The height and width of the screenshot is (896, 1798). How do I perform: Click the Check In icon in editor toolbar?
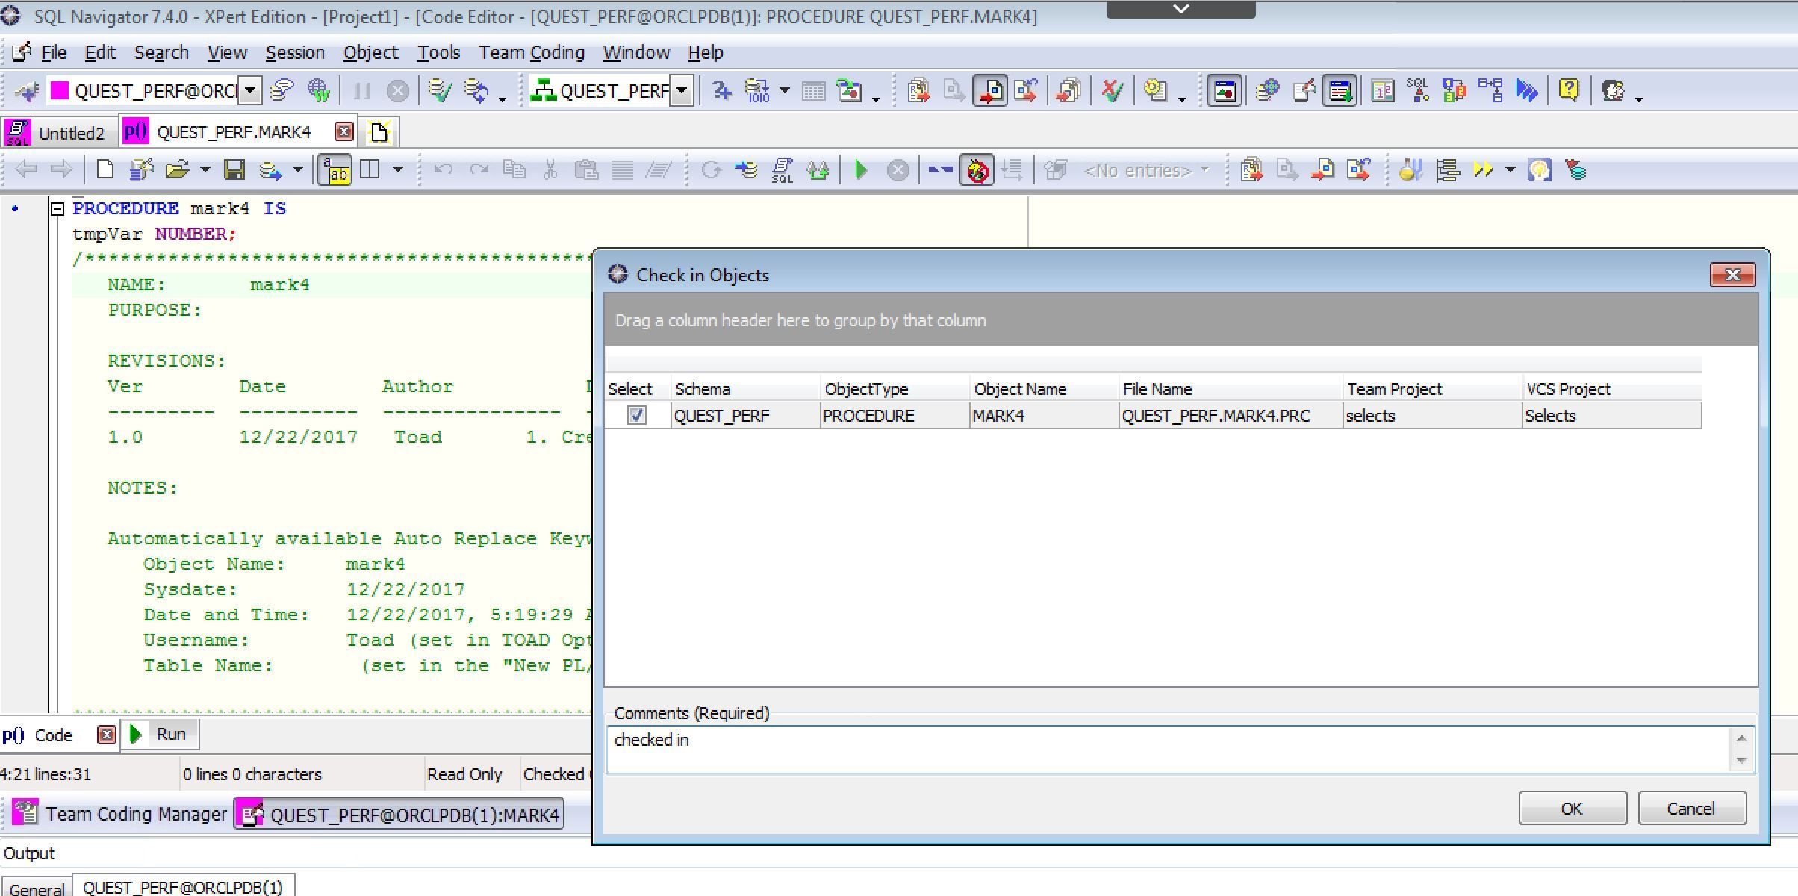click(x=1323, y=170)
